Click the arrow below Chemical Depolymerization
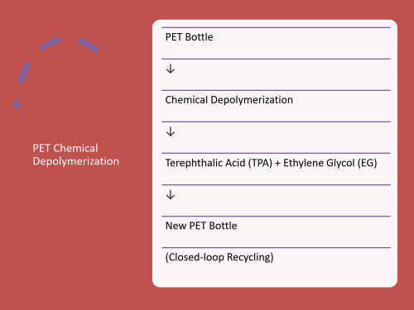This screenshot has height=310, width=414. [x=171, y=131]
